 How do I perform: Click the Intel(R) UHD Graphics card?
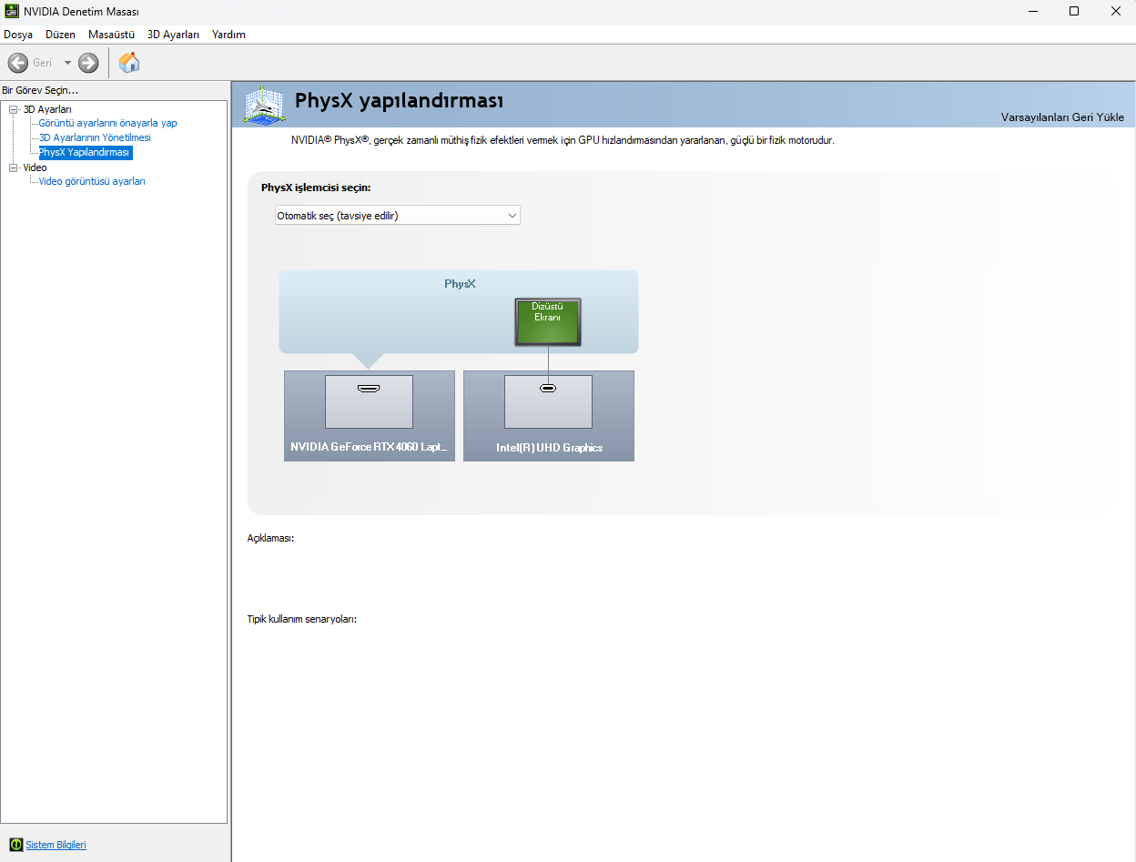point(549,416)
